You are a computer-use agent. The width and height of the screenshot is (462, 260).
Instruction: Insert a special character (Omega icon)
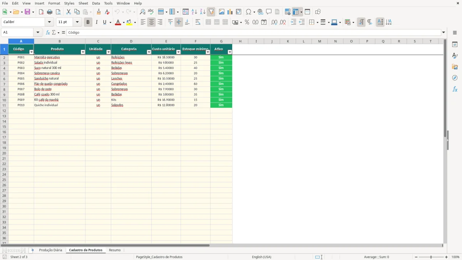(249, 12)
